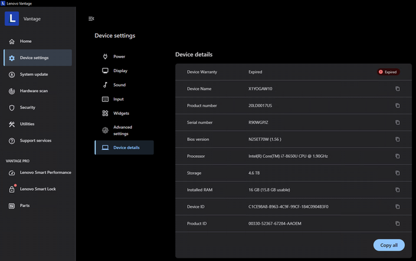
Task: Copy the Processor value
Action: point(397,156)
